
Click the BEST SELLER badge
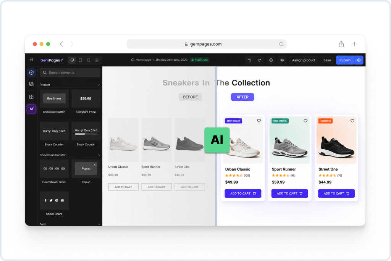click(233, 121)
